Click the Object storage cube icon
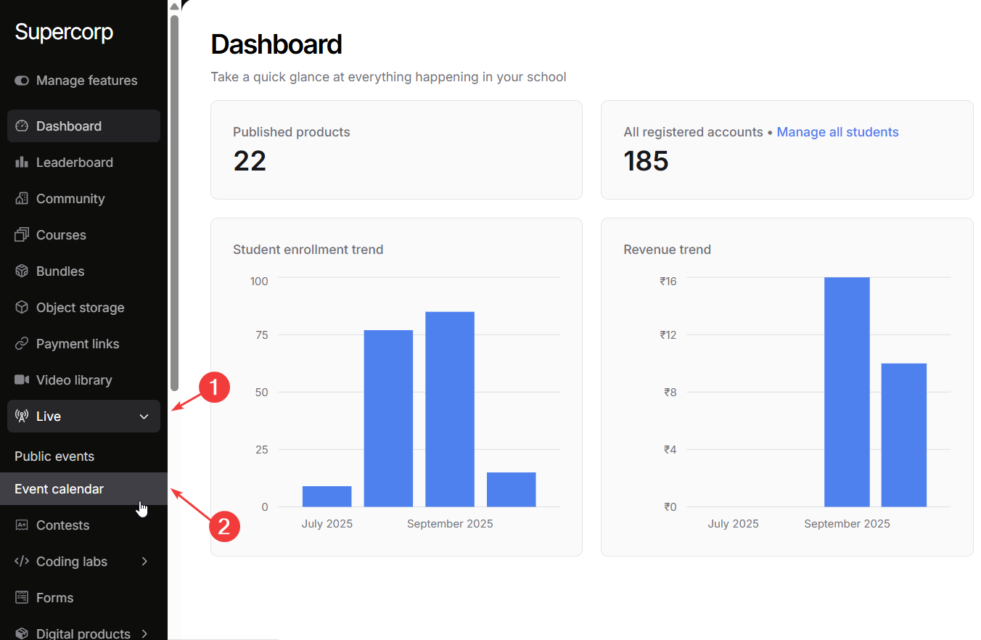 point(22,308)
